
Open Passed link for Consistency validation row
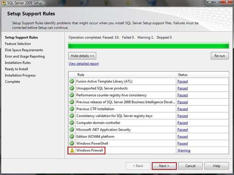click(183, 116)
